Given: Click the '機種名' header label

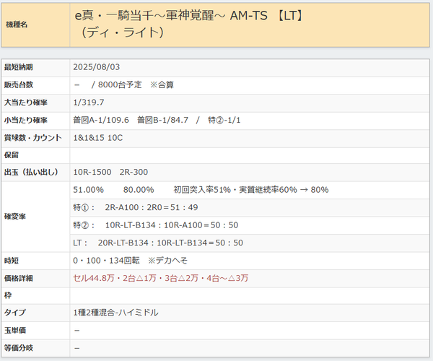Looking at the screenshot, I should point(17,25).
